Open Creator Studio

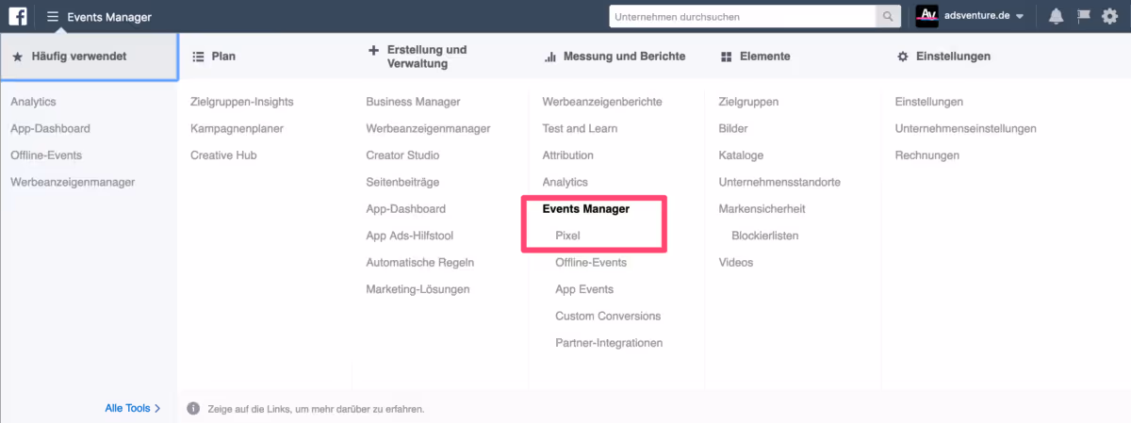click(402, 155)
